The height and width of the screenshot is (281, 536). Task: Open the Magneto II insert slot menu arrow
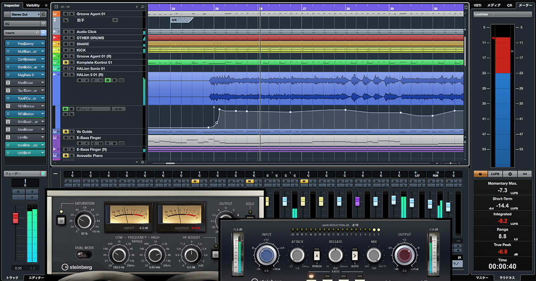[x=42, y=75]
